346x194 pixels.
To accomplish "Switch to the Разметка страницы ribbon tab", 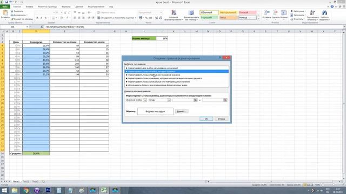I will 48,7.
